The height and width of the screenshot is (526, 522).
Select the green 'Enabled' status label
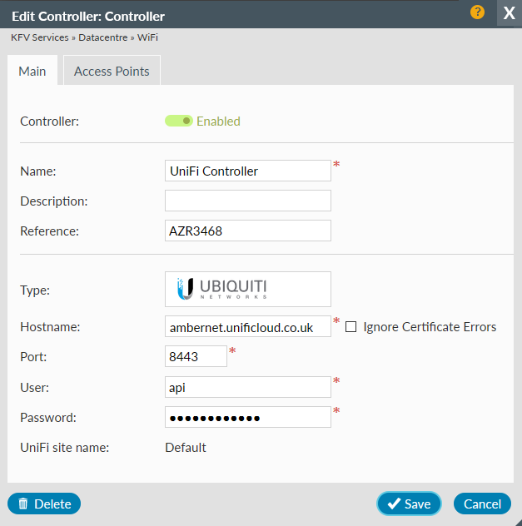218,122
